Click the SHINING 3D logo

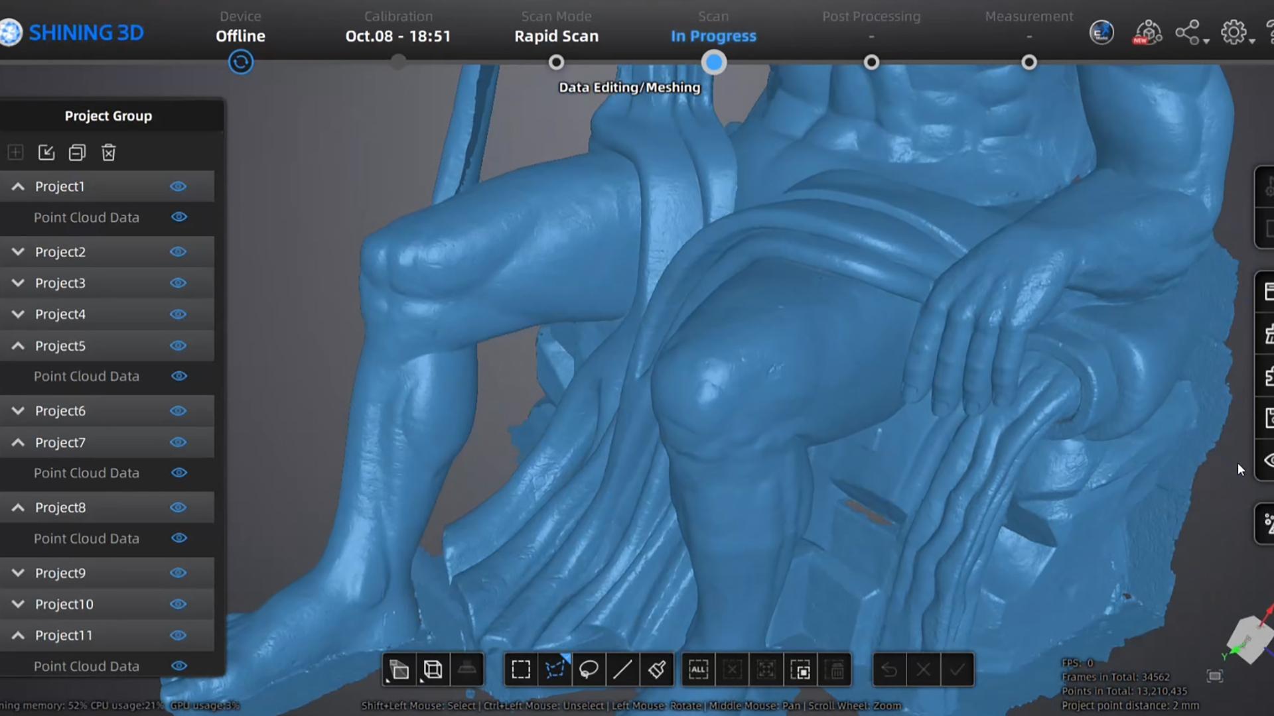pyautogui.click(x=72, y=32)
